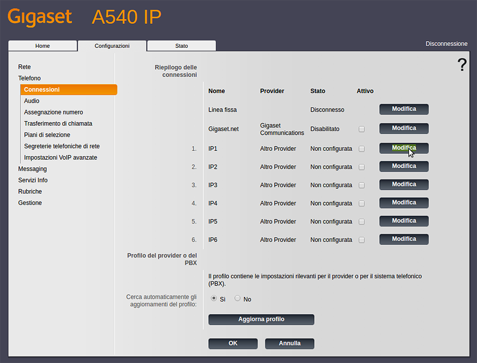Click the Provider column header
This screenshot has height=363, width=477.
(x=272, y=91)
